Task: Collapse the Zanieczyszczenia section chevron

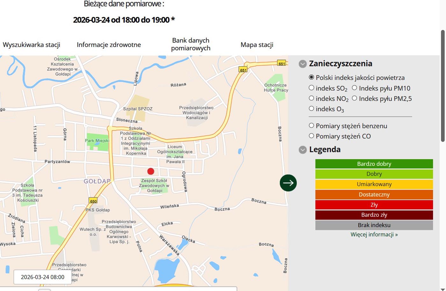Action: (x=303, y=64)
